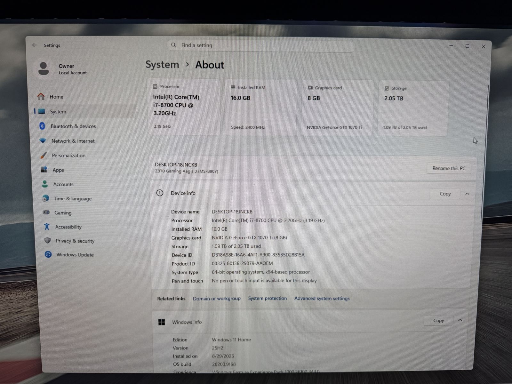This screenshot has width=512, height=384.
Task: Click the Time & language globe icon
Action: [x=46, y=198]
